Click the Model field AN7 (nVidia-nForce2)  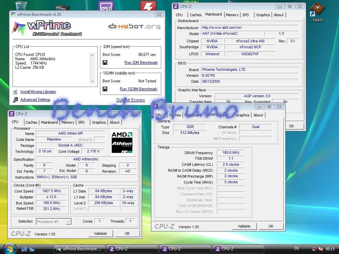[232, 33]
